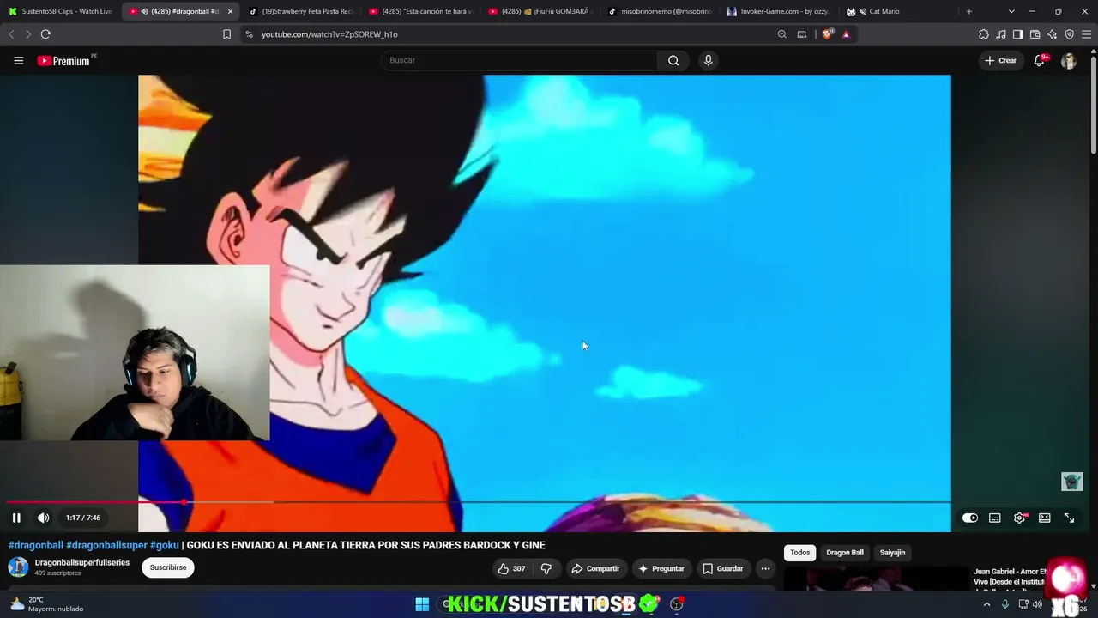Click the address bar URL
Screen dimensions: 1098x618
[x=329, y=34]
